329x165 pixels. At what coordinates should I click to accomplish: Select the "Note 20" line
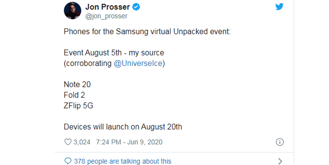[77, 85]
